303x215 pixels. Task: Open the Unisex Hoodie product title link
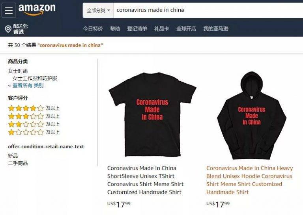tap(249, 180)
